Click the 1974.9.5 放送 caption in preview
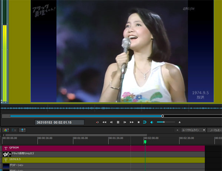Viewport: 222px width, 171px height. 200,95
